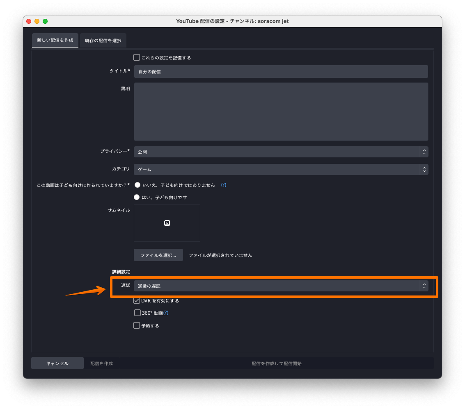Click the ファイルを選択... button
Screen dimensions: 465x409
point(158,255)
